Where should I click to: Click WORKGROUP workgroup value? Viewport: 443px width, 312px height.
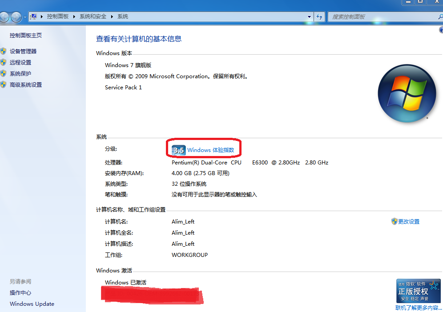click(x=189, y=255)
